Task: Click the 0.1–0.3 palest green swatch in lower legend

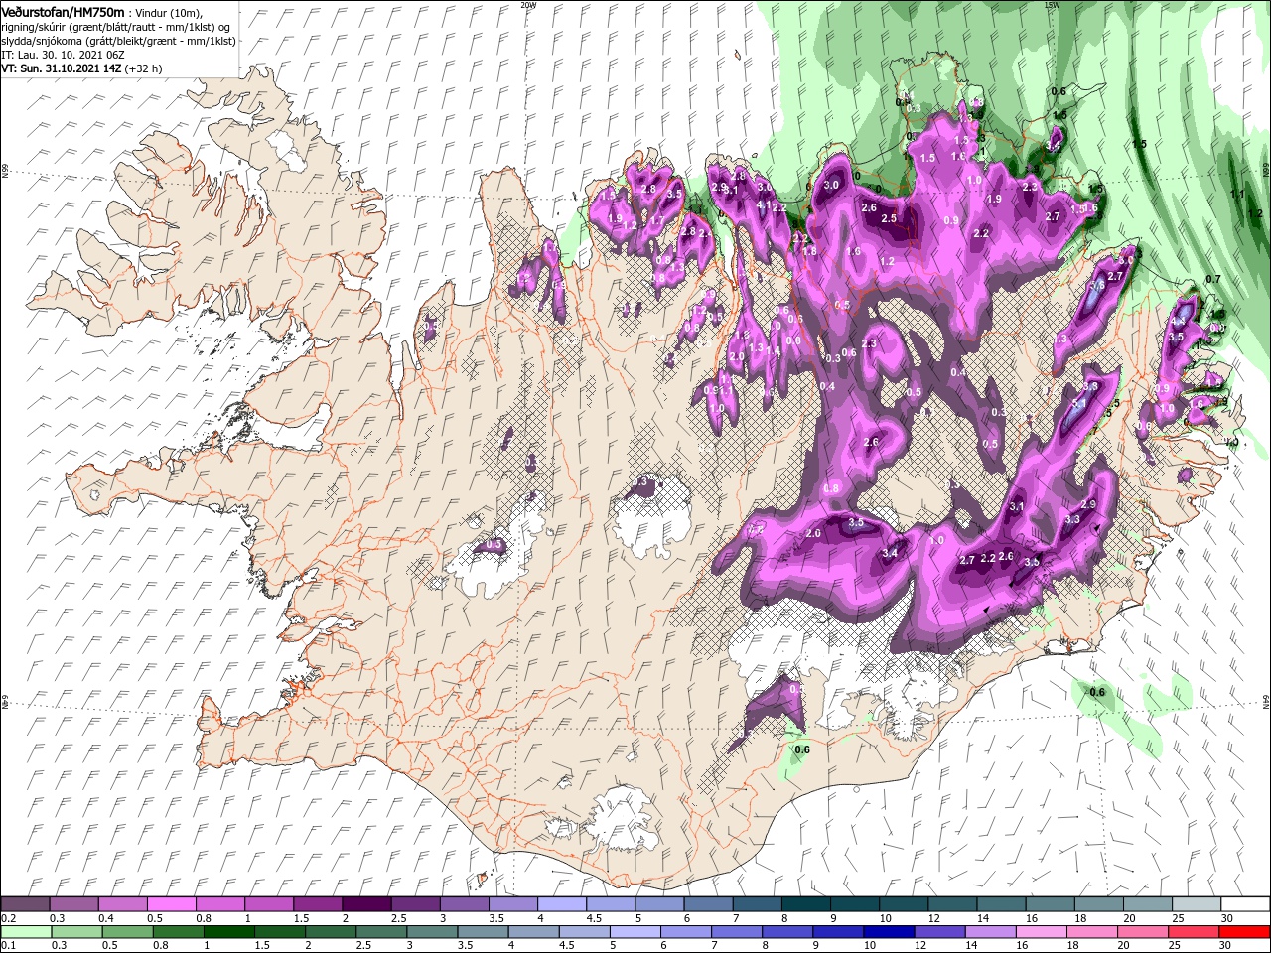Action: (x=26, y=932)
